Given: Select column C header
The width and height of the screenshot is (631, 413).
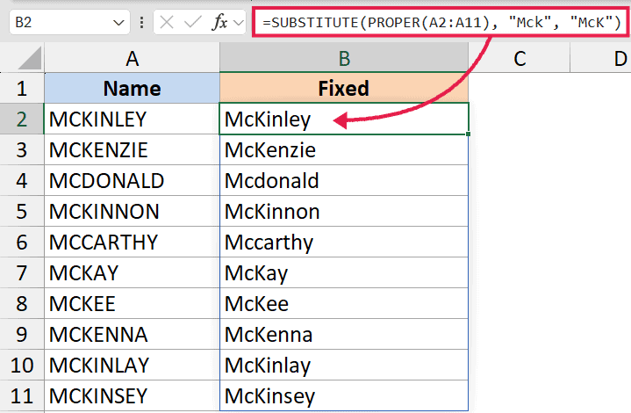Looking at the screenshot, I should [x=520, y=58].
